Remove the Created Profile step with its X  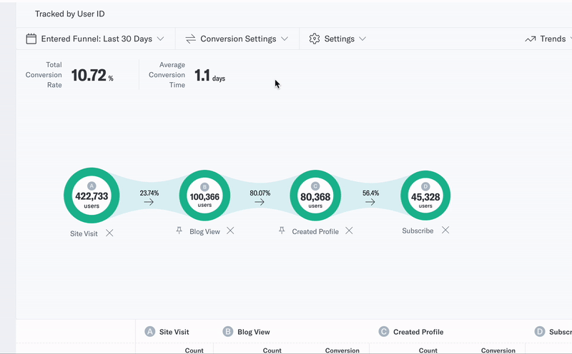(x=349, y=231)
